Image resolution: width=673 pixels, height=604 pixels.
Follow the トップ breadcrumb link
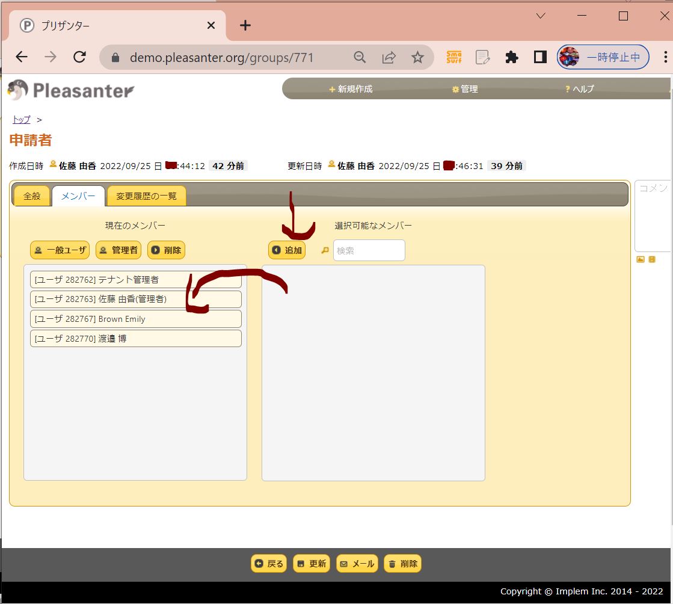click(x=21, y=120)
